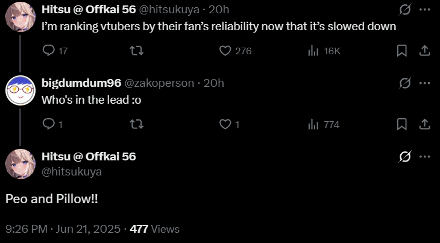This screenshot has width=440, height=243.
Task: Open more options on bigdumdum96's tweet
Action: coord(424,83)
